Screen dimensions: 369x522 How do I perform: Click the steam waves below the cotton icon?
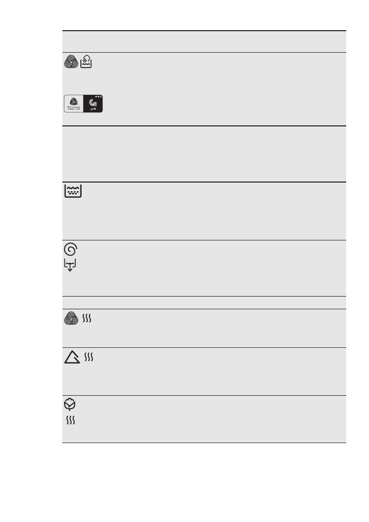[x=70, y=421]
